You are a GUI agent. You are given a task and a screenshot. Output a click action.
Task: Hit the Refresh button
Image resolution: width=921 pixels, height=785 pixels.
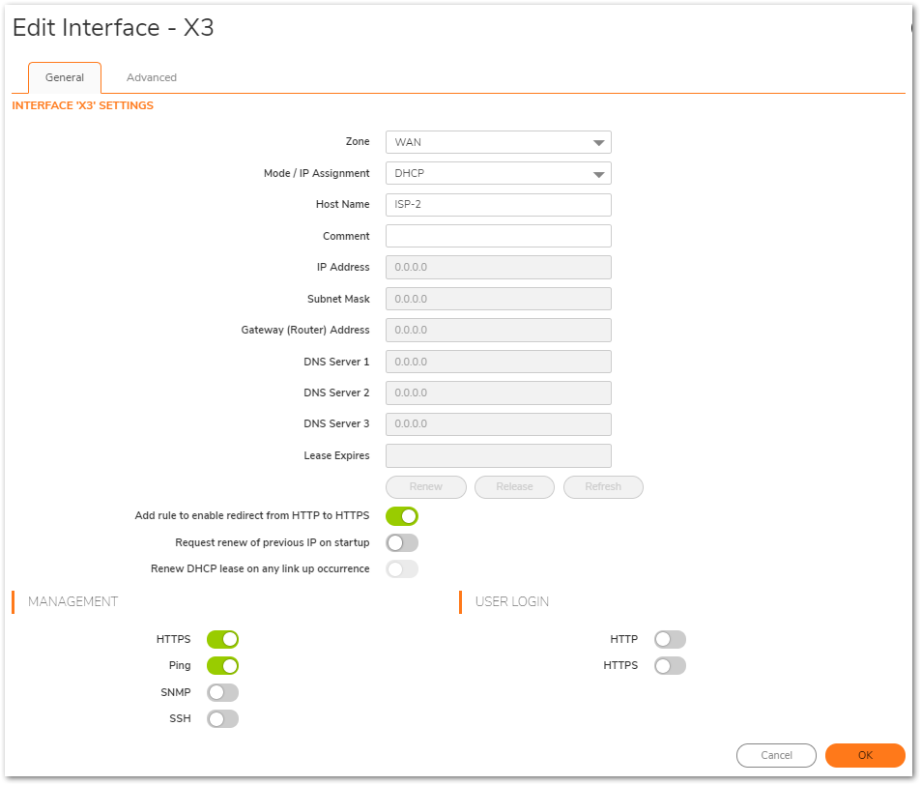[603, 486]
